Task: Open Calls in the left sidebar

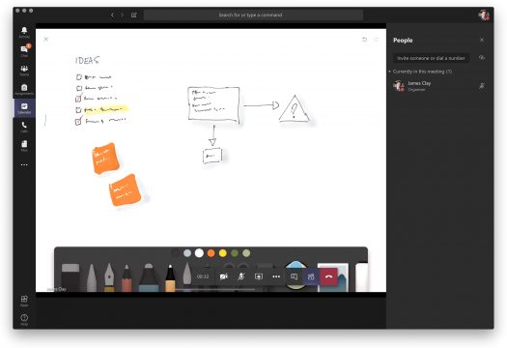Action: click(24, 127)
